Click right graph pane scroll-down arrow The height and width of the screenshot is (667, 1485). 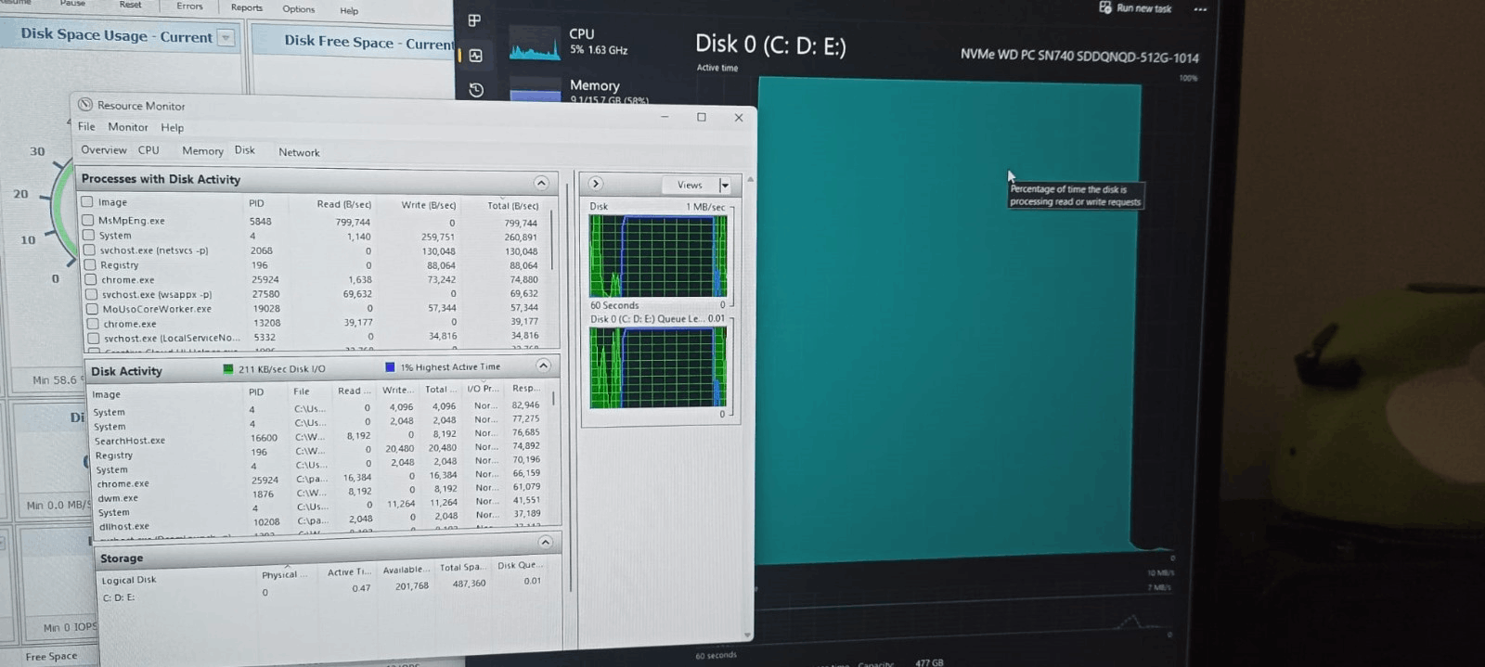pos(749,635)
